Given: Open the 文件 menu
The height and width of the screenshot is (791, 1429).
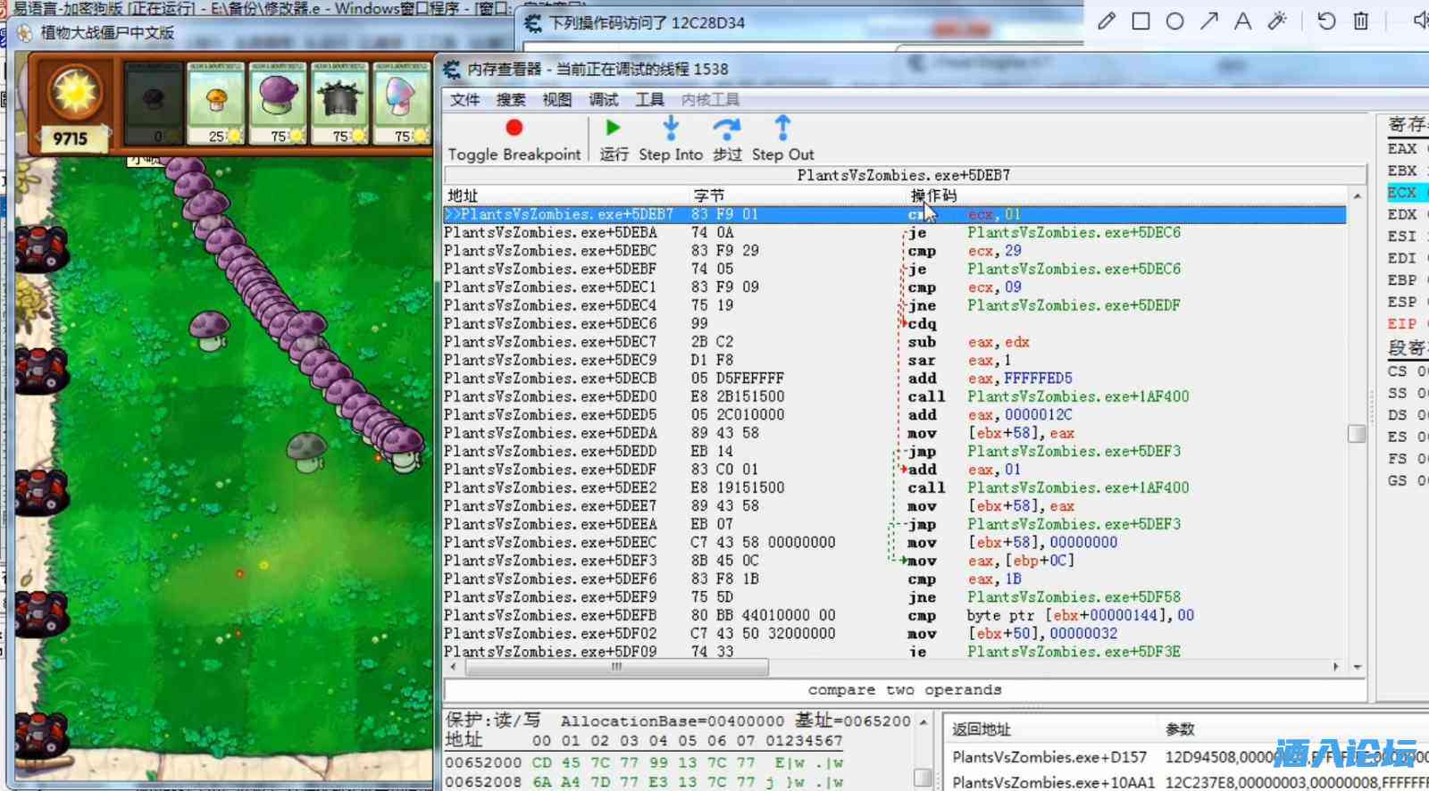Looking at the screenshot, I should [x=464, y=99].
